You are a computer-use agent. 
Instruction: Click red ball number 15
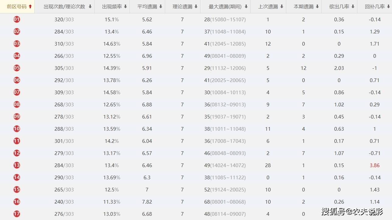point(17,190)
